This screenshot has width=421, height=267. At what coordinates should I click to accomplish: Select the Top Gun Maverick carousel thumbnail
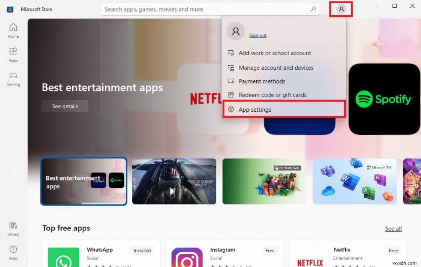pos(174,181)
